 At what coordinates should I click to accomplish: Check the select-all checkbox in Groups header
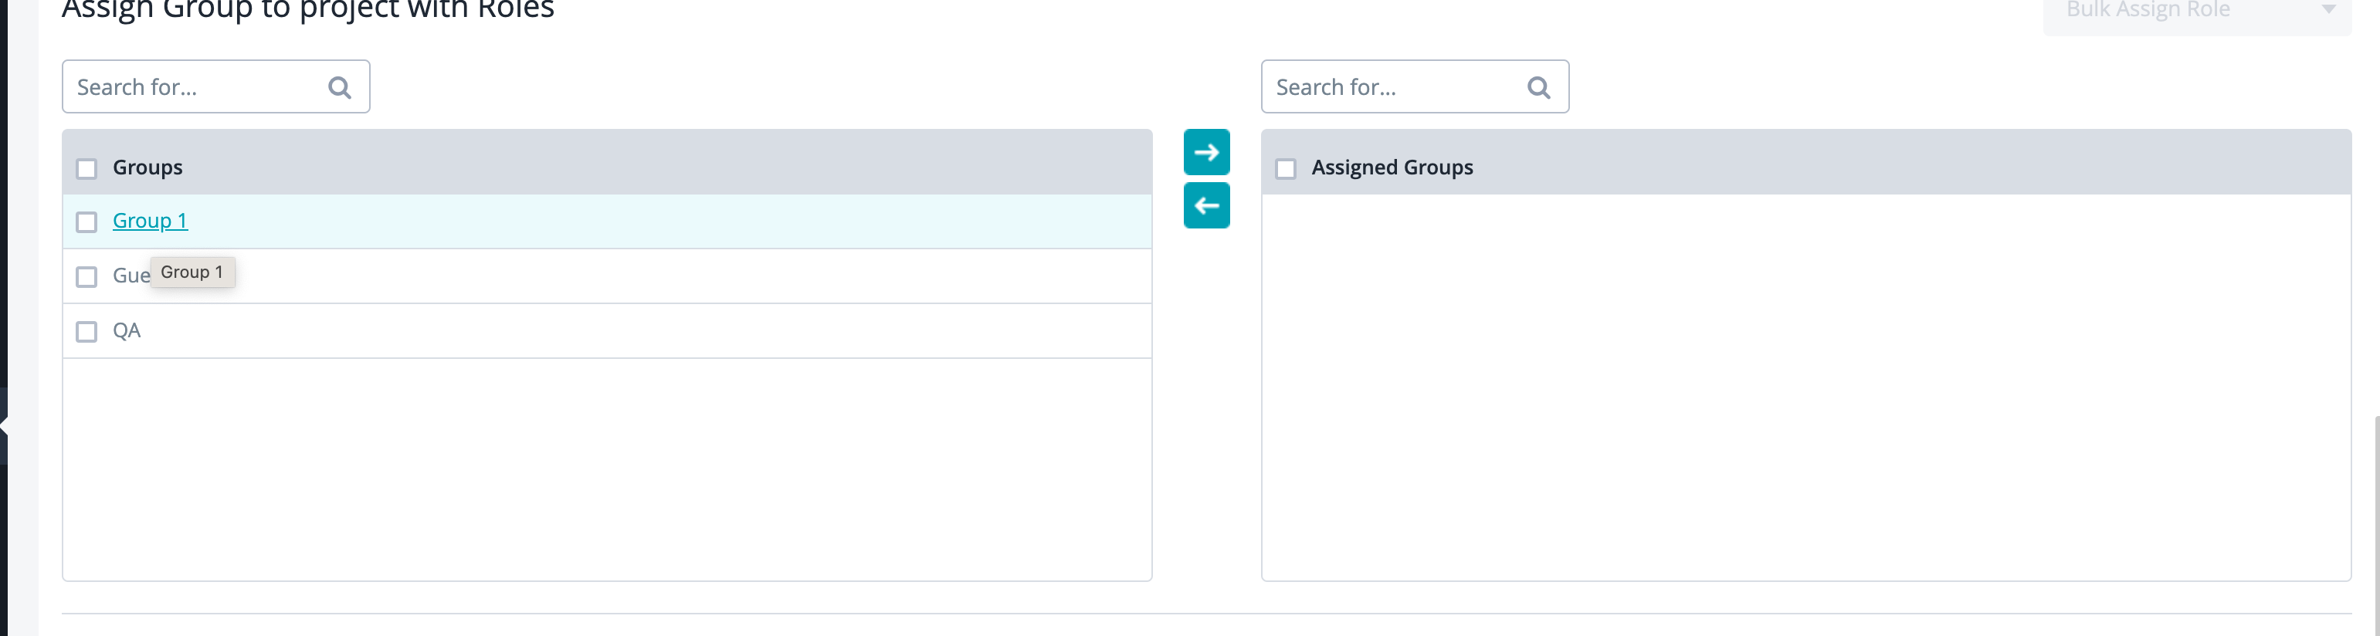click(86, 168)
